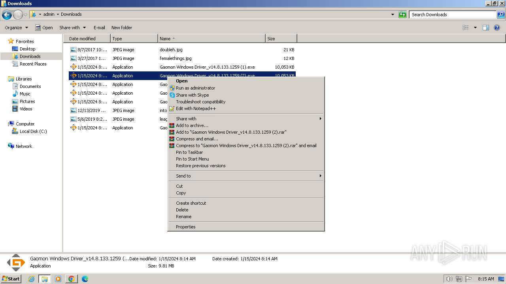Open Windows Media Player on taskbar
506x284 pixels.
[58, 279]
